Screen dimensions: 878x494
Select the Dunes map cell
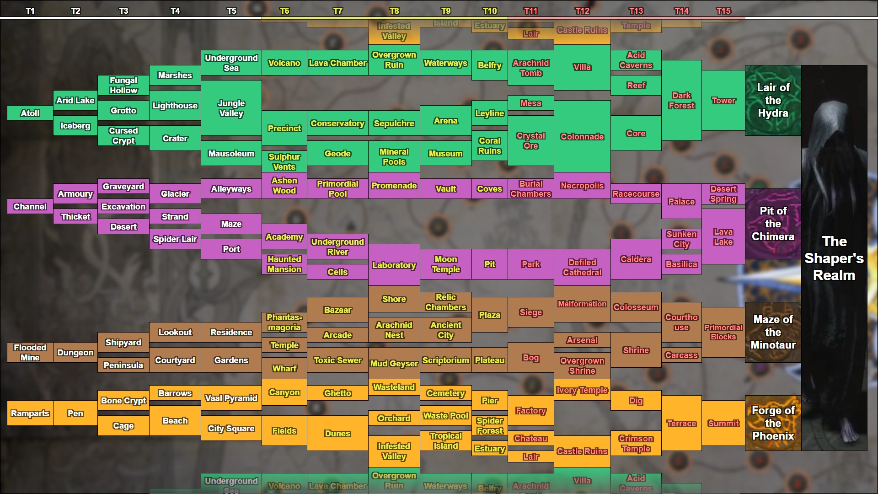[x=337, y=434]
